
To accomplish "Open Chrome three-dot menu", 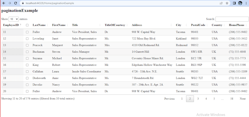I will 246,3.
